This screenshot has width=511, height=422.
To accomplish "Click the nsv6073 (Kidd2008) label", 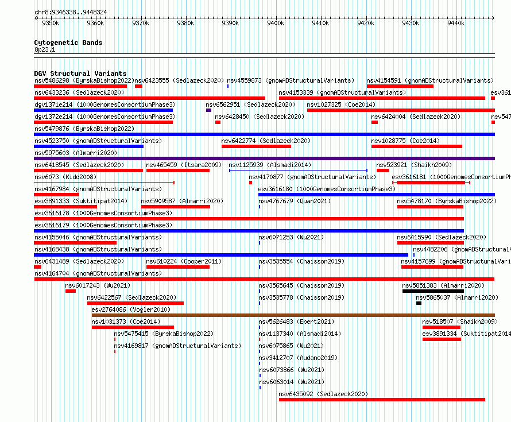I will point(65,177).
